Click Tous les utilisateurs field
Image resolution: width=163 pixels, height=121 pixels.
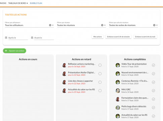pos(29,25)
